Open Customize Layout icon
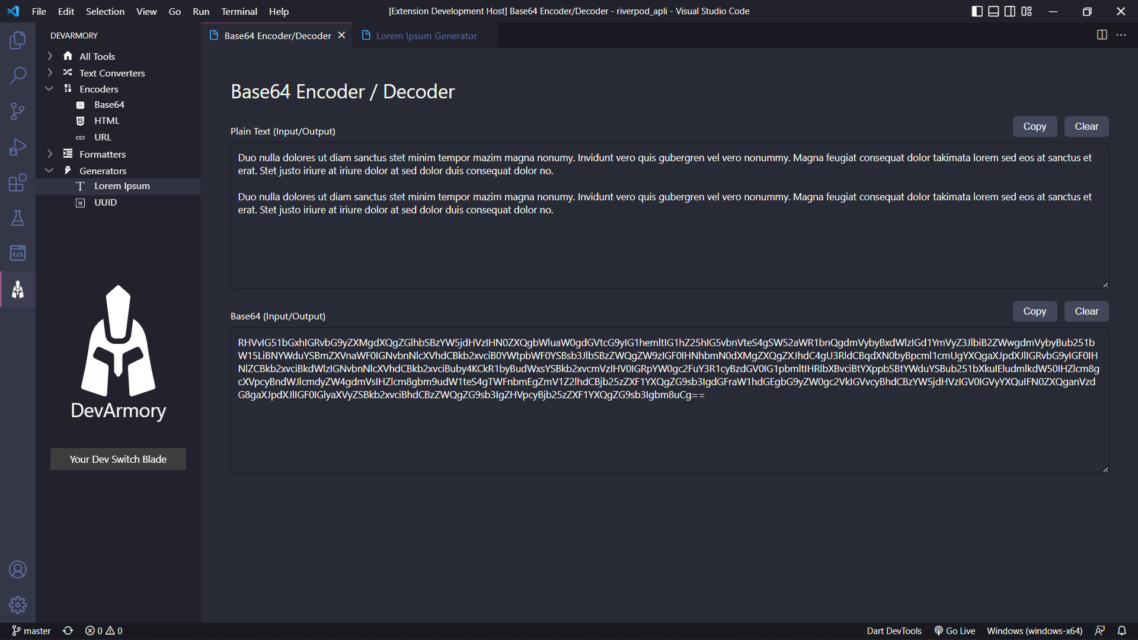Screen dimensions: 1138x640 [1027, 11]
